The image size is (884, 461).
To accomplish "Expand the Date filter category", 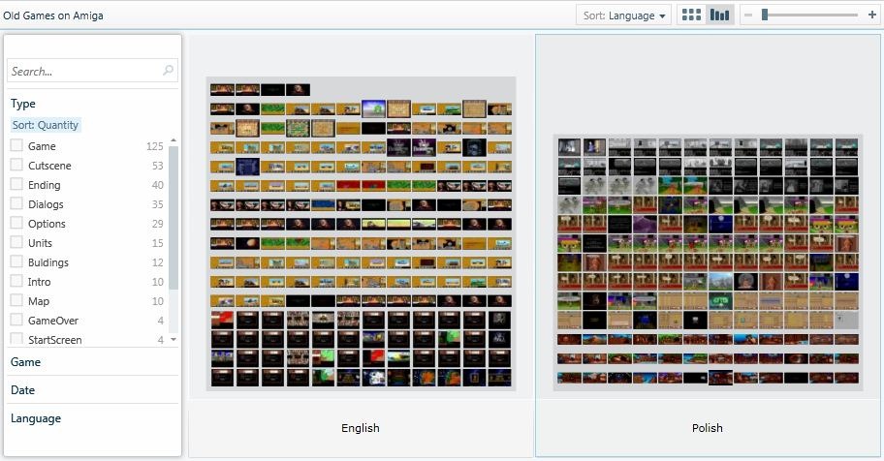I will (22, 390).
